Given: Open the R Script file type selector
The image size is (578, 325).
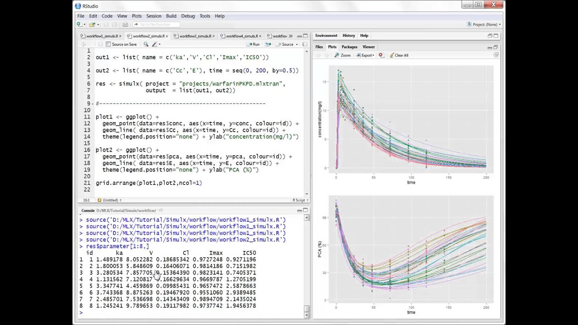Looking at the screenshot, I should [300, 200].
